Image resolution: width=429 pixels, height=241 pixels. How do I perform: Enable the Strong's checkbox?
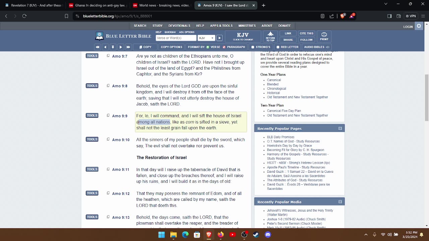click(253, 47)
